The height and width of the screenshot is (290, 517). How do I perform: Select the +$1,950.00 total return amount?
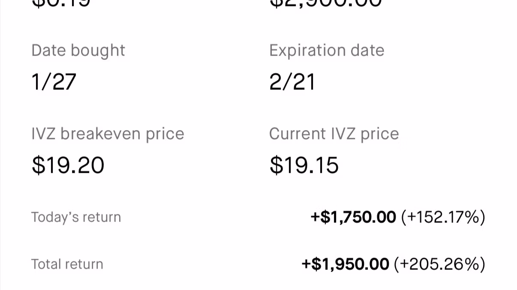coord(346,264)
